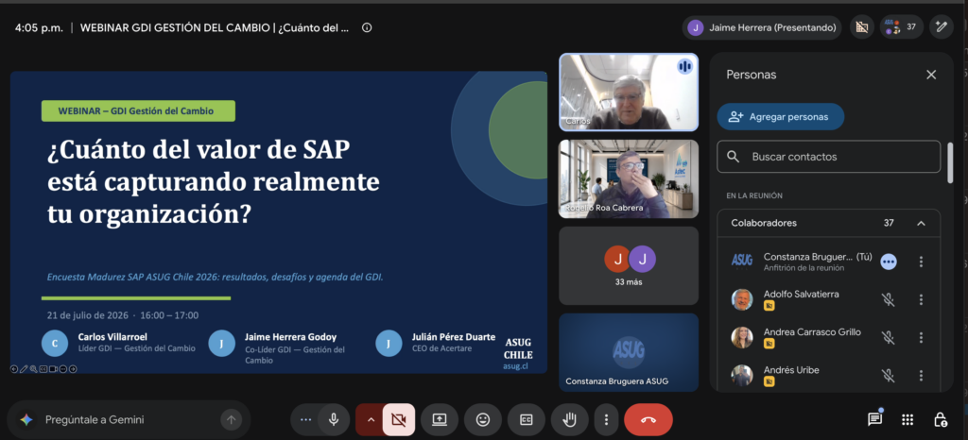Click Adolfo Salvatierra's avatar
Image resolution: width=968 pixels, height=440 pixels.
[742, 299]
